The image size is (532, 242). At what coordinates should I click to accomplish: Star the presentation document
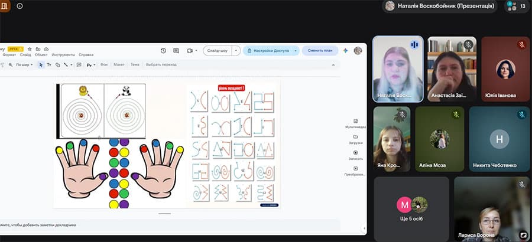(x=30, y=49)
